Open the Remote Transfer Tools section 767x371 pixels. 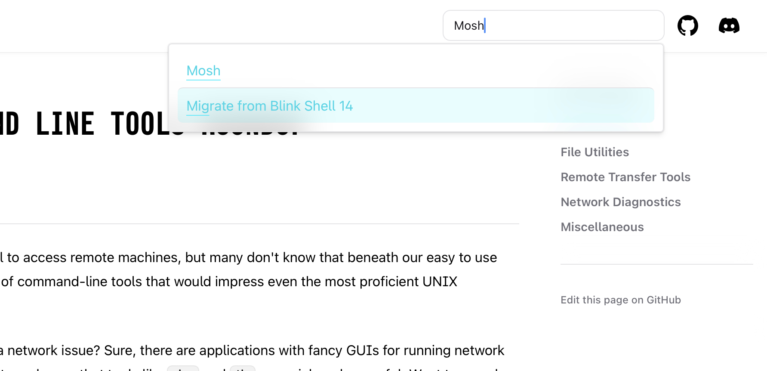pos(625,177)
